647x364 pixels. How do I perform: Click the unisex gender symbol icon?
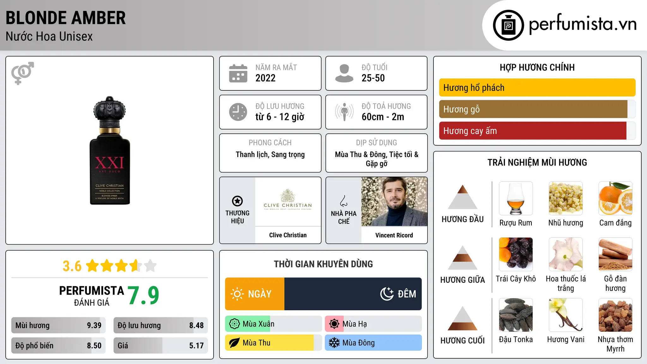pos(22,73)
